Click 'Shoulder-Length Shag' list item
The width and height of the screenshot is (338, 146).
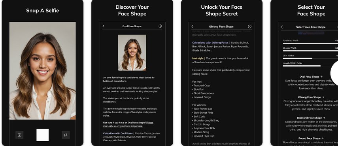[206, 120]
